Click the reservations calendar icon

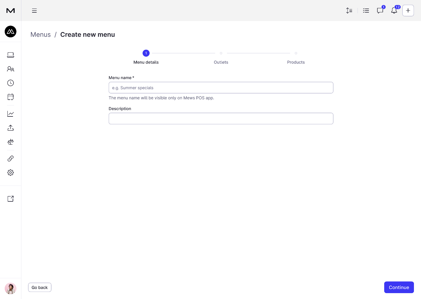[x=10, y=97]
